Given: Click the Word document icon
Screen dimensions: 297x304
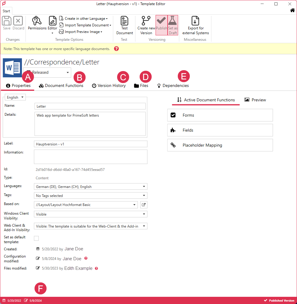Looking at the screenshot, I should [x=12, y=68].
